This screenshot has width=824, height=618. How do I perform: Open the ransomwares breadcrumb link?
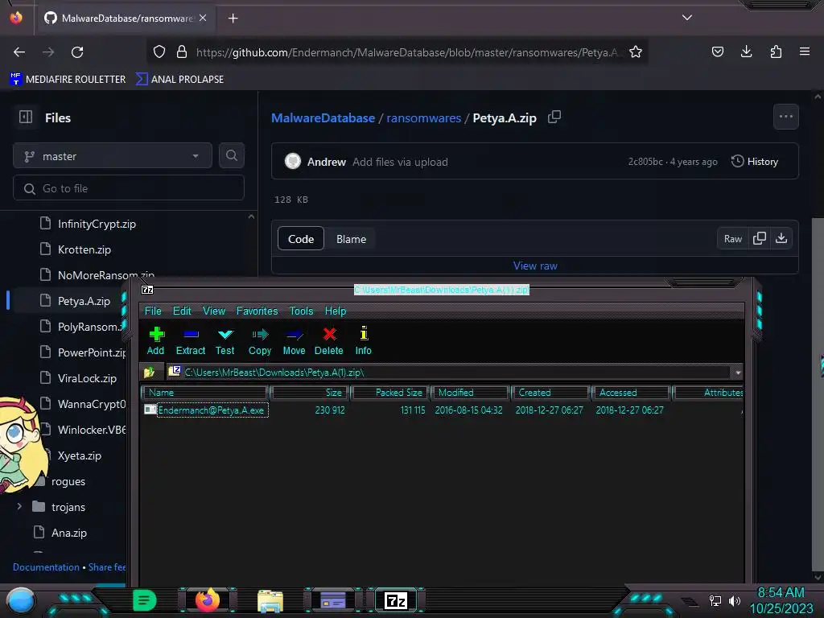click(423, 117)
